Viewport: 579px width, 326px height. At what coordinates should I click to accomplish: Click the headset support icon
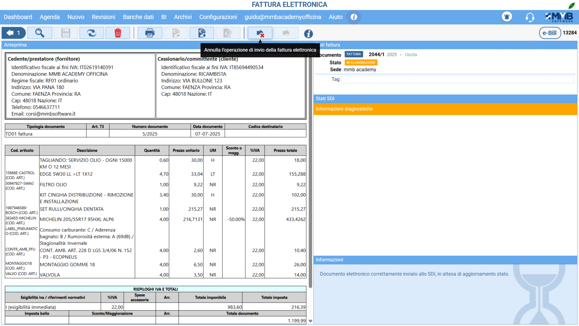point(530,17)
